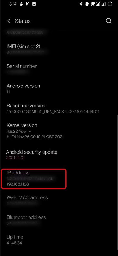
Task: Open Android security update entry
Action: click(59, 155)
